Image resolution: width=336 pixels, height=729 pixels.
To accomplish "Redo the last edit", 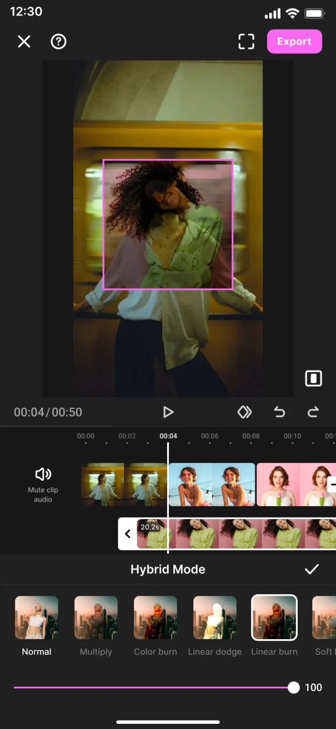I will click(x=313, y=412).
